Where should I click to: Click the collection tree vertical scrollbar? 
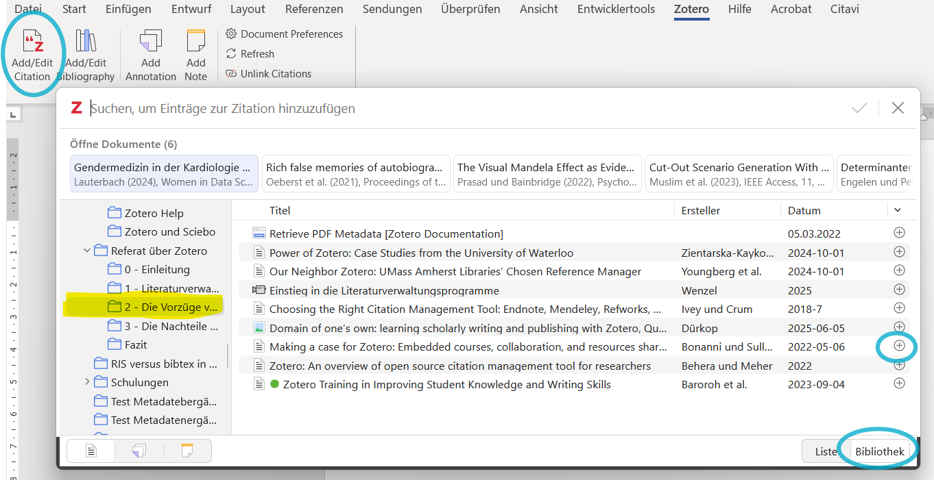(x=228, y=356)
